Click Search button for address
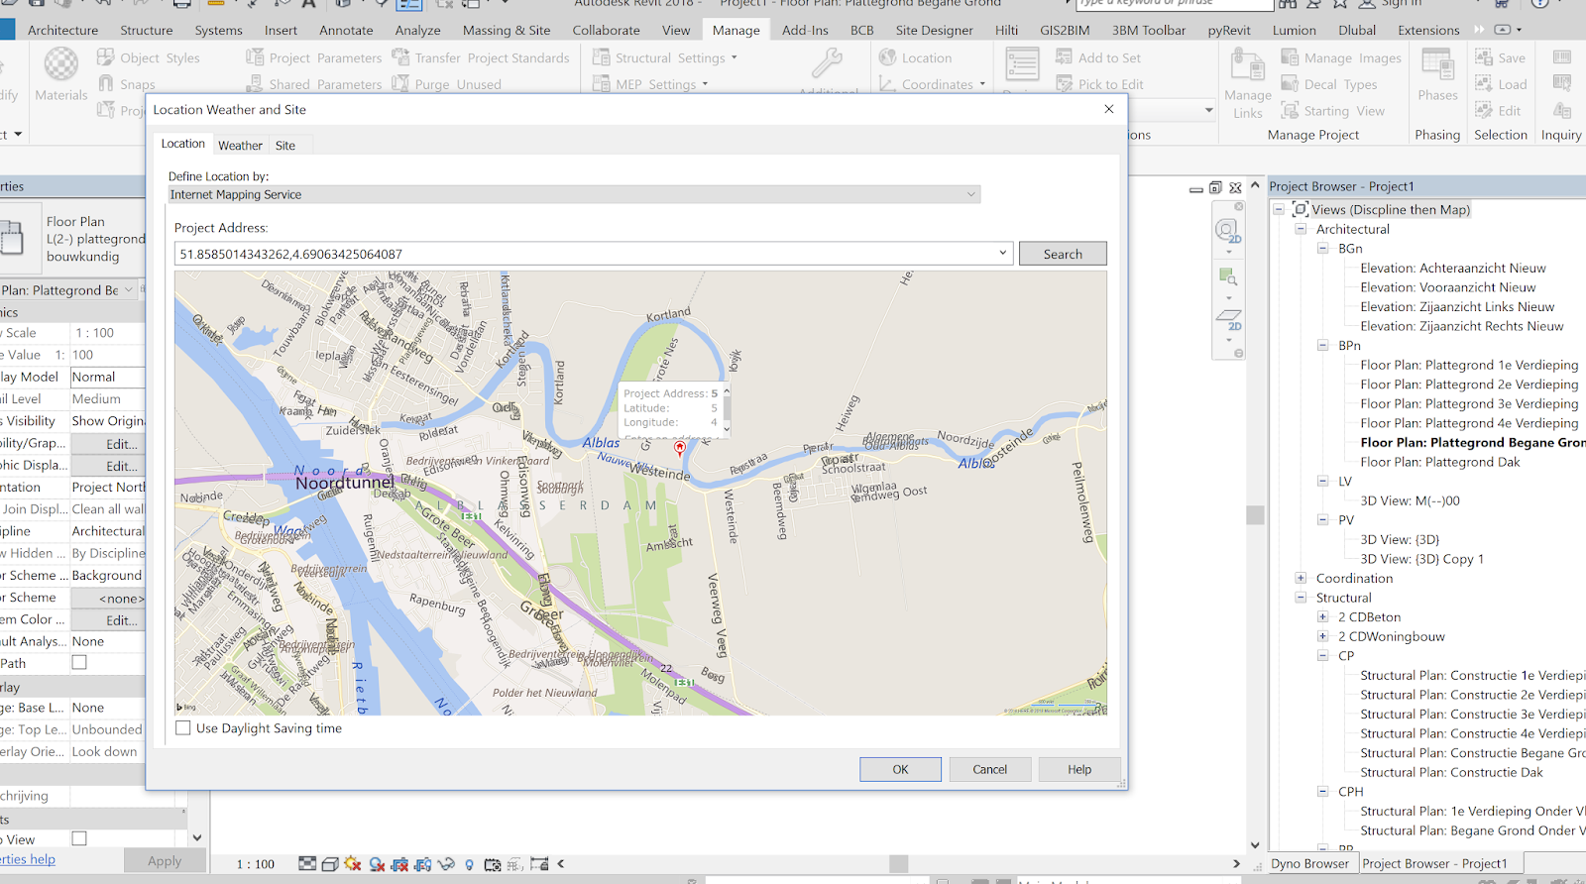Image resolution: width=1586 pixels, height=884 pixels. pyautogui.click(x=1063, y=254)
